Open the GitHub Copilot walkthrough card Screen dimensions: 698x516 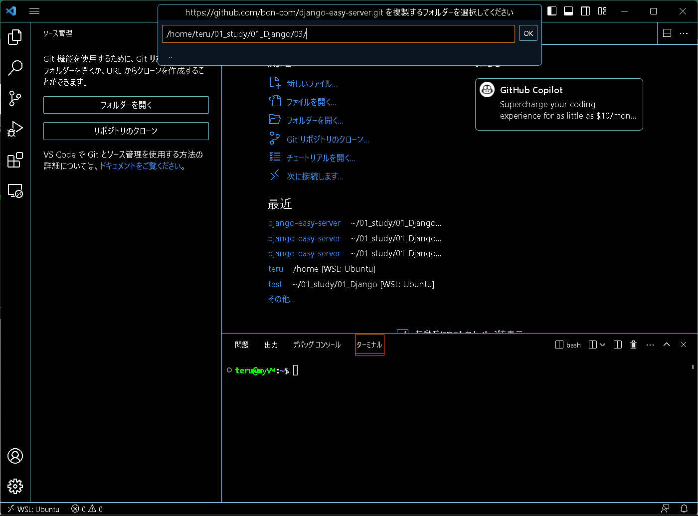(559, 104)
